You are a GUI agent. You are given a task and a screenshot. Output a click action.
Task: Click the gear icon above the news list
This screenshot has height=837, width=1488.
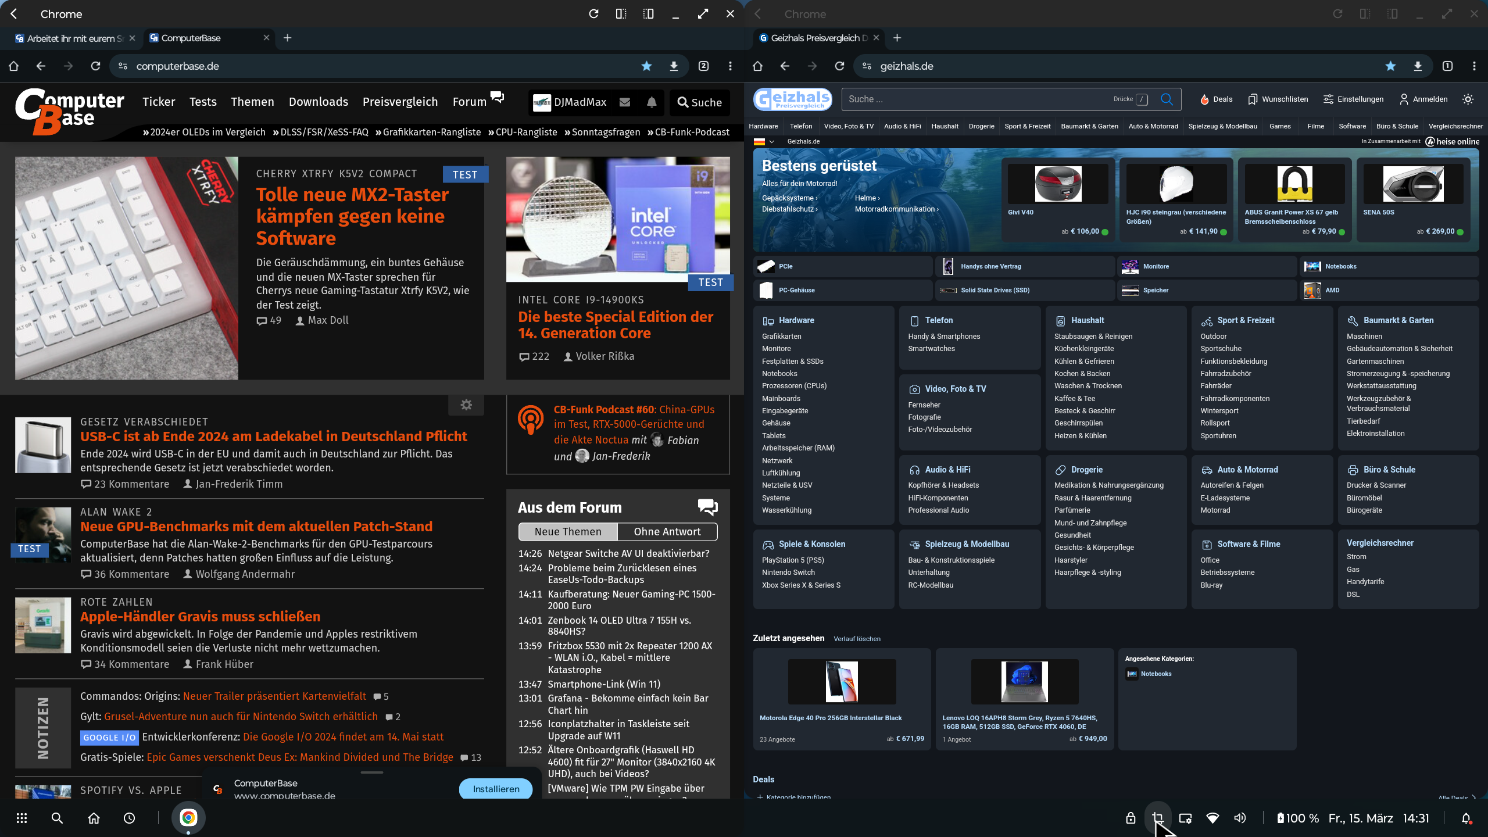466,405
